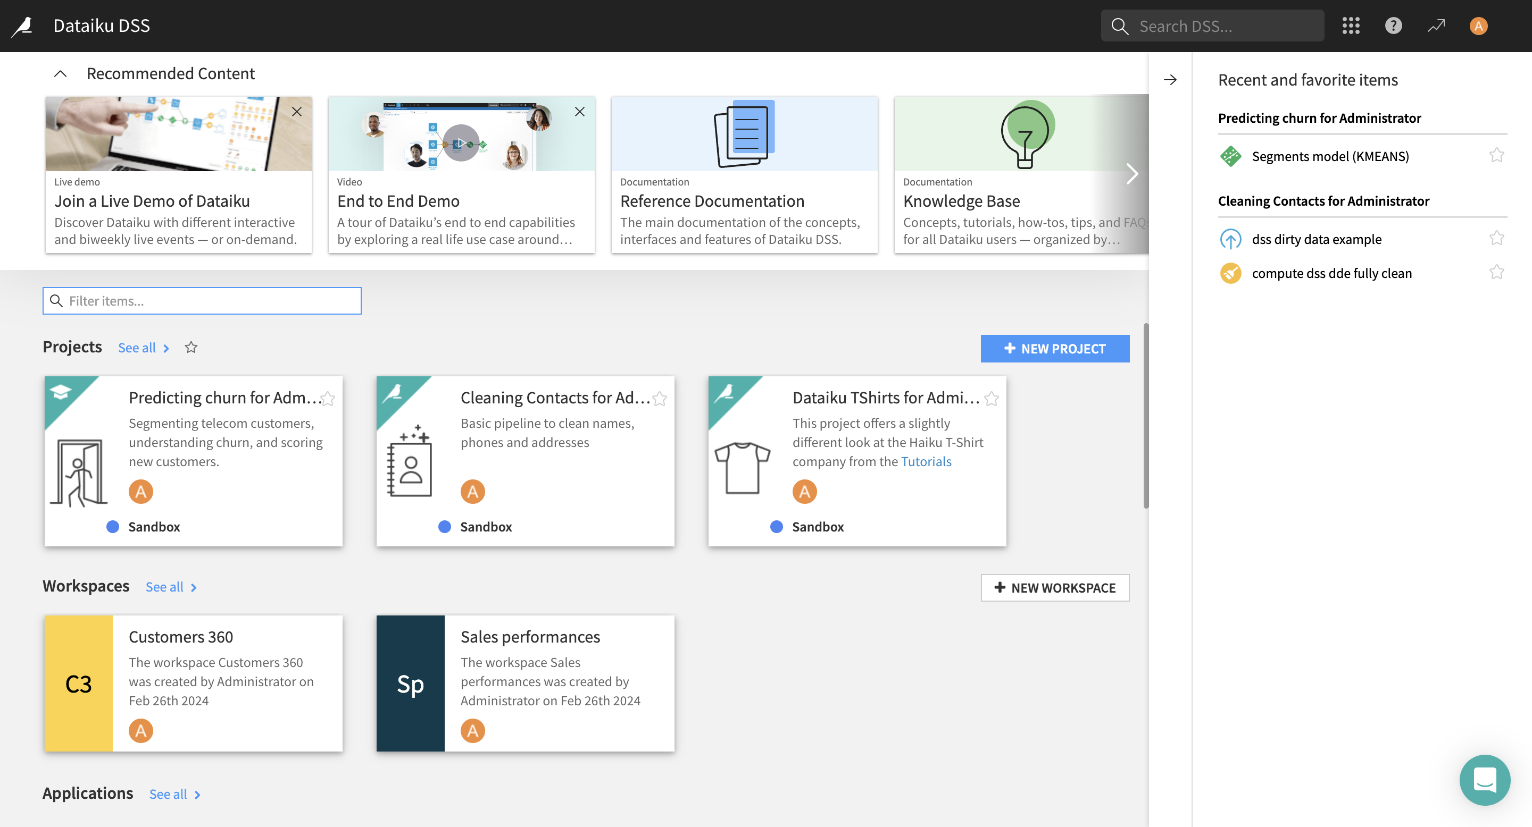Favorite the Predicting churn project
Image resolution: width=1532 pixels, height=827 pixels.
click(x=328, y=398)
